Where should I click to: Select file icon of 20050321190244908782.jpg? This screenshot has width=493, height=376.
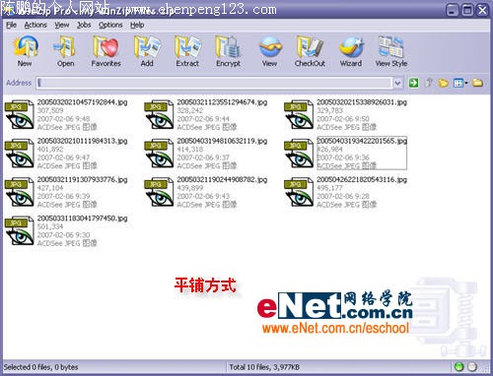click(159, 192)
